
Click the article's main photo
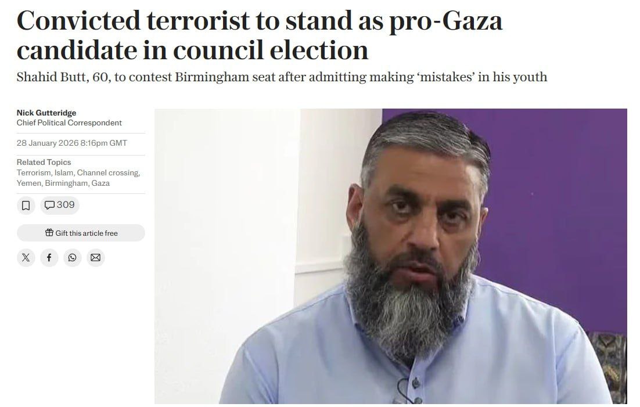pos(391,256)
